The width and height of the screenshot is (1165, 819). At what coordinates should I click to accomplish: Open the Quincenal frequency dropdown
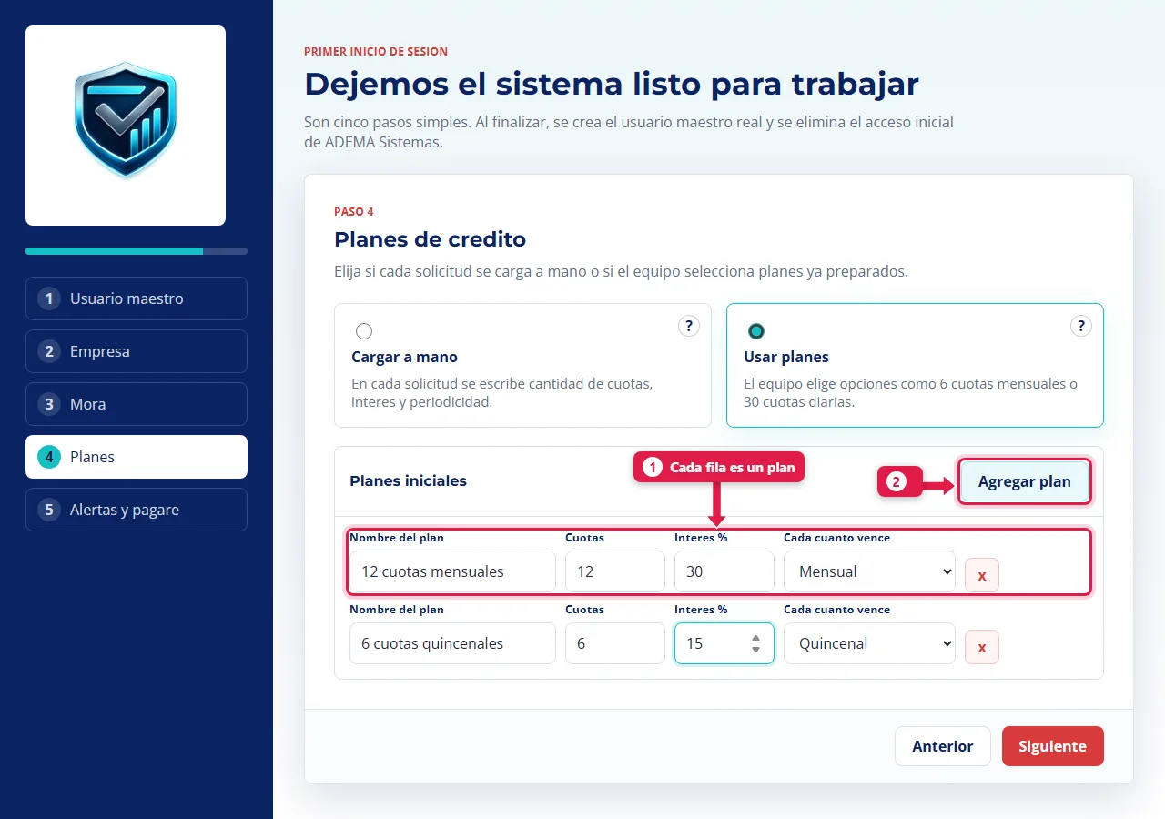tap(869, 643)
